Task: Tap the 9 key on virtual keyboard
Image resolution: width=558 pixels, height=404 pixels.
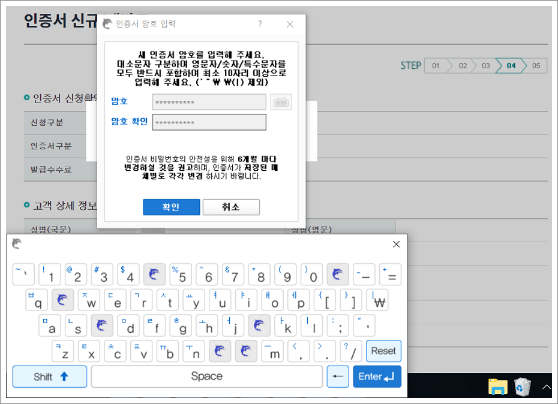Action: [x=286, y=274]
